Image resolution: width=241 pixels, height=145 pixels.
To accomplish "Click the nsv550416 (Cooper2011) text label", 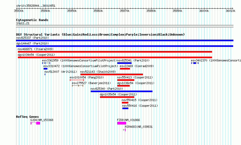I will tap(140, 106).
